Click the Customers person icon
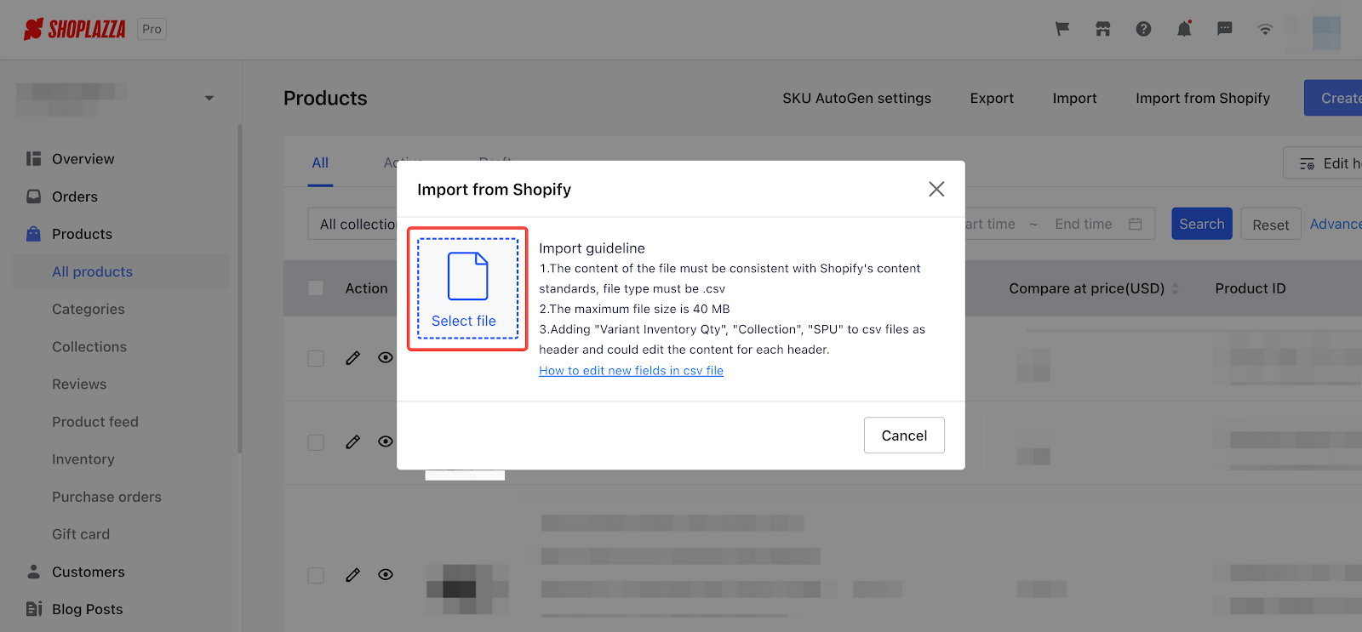This screenshot has height=632, width=1362. [33, 572]
